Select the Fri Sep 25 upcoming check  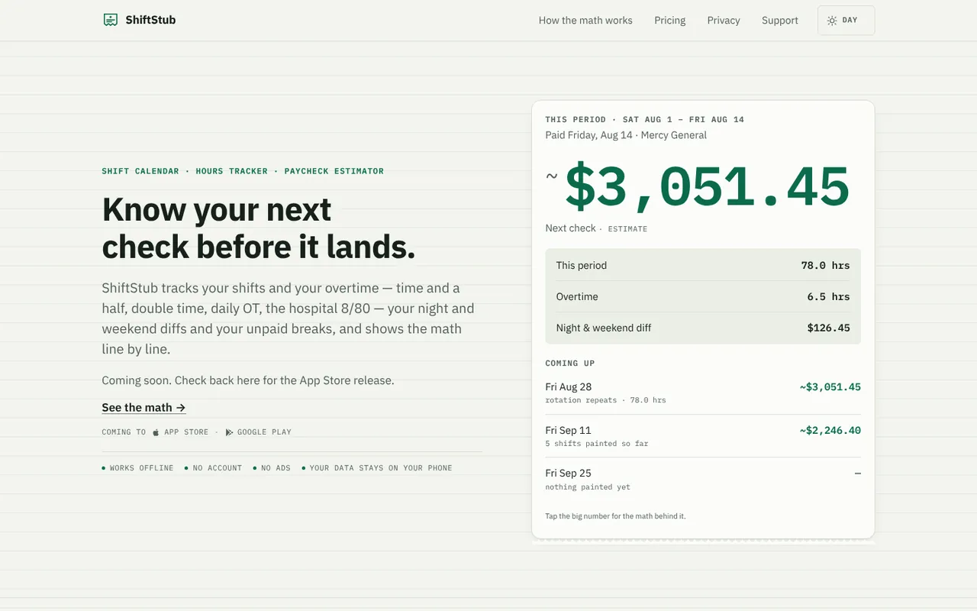click(703, 480)
